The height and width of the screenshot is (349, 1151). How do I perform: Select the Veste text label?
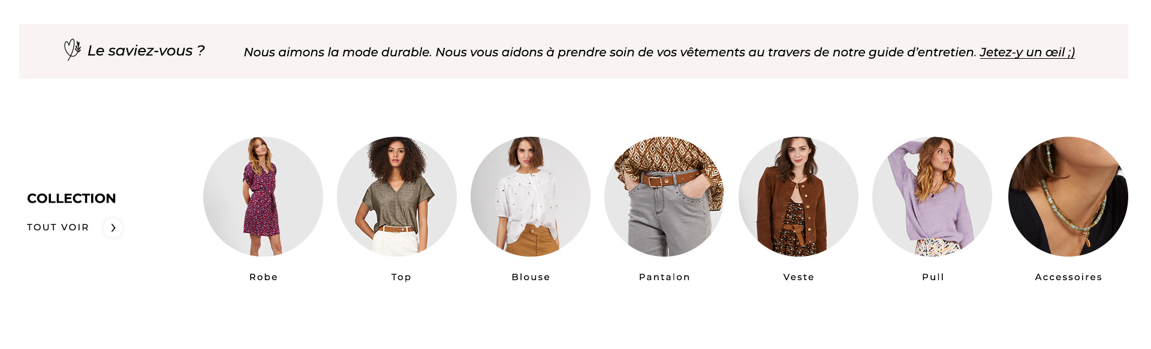(799, 277)
